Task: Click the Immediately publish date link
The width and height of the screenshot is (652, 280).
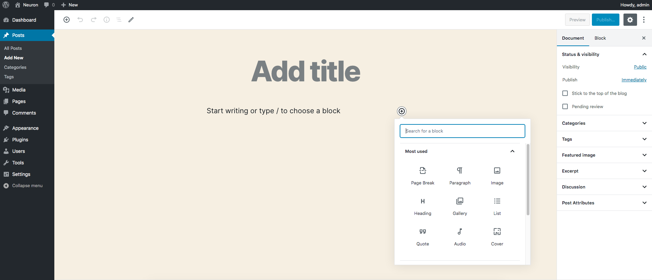Action: (x=634, y=80)
